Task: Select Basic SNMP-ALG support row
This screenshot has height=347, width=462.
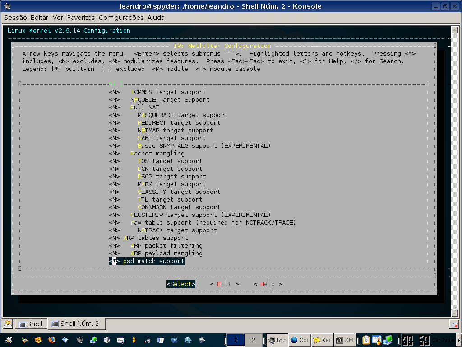Action: pos(189,146)
